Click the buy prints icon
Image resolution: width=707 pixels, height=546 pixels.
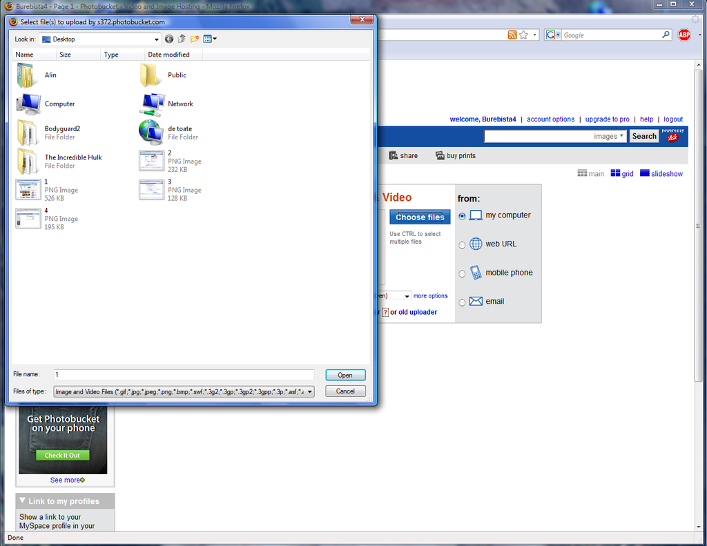440,155
